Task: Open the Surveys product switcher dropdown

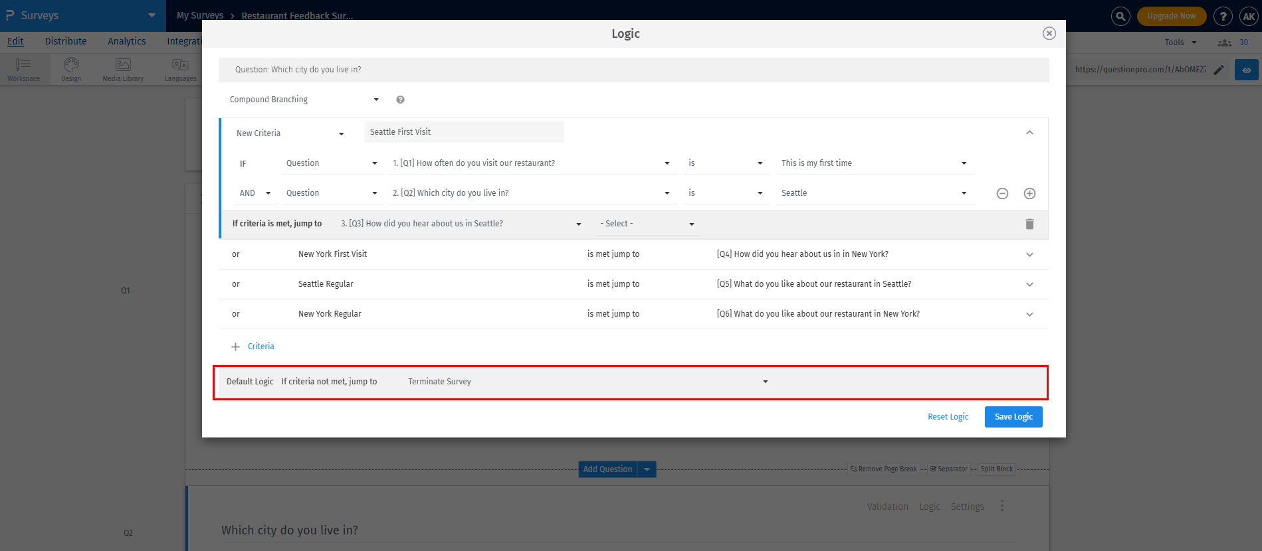Action: click(152, 15)
